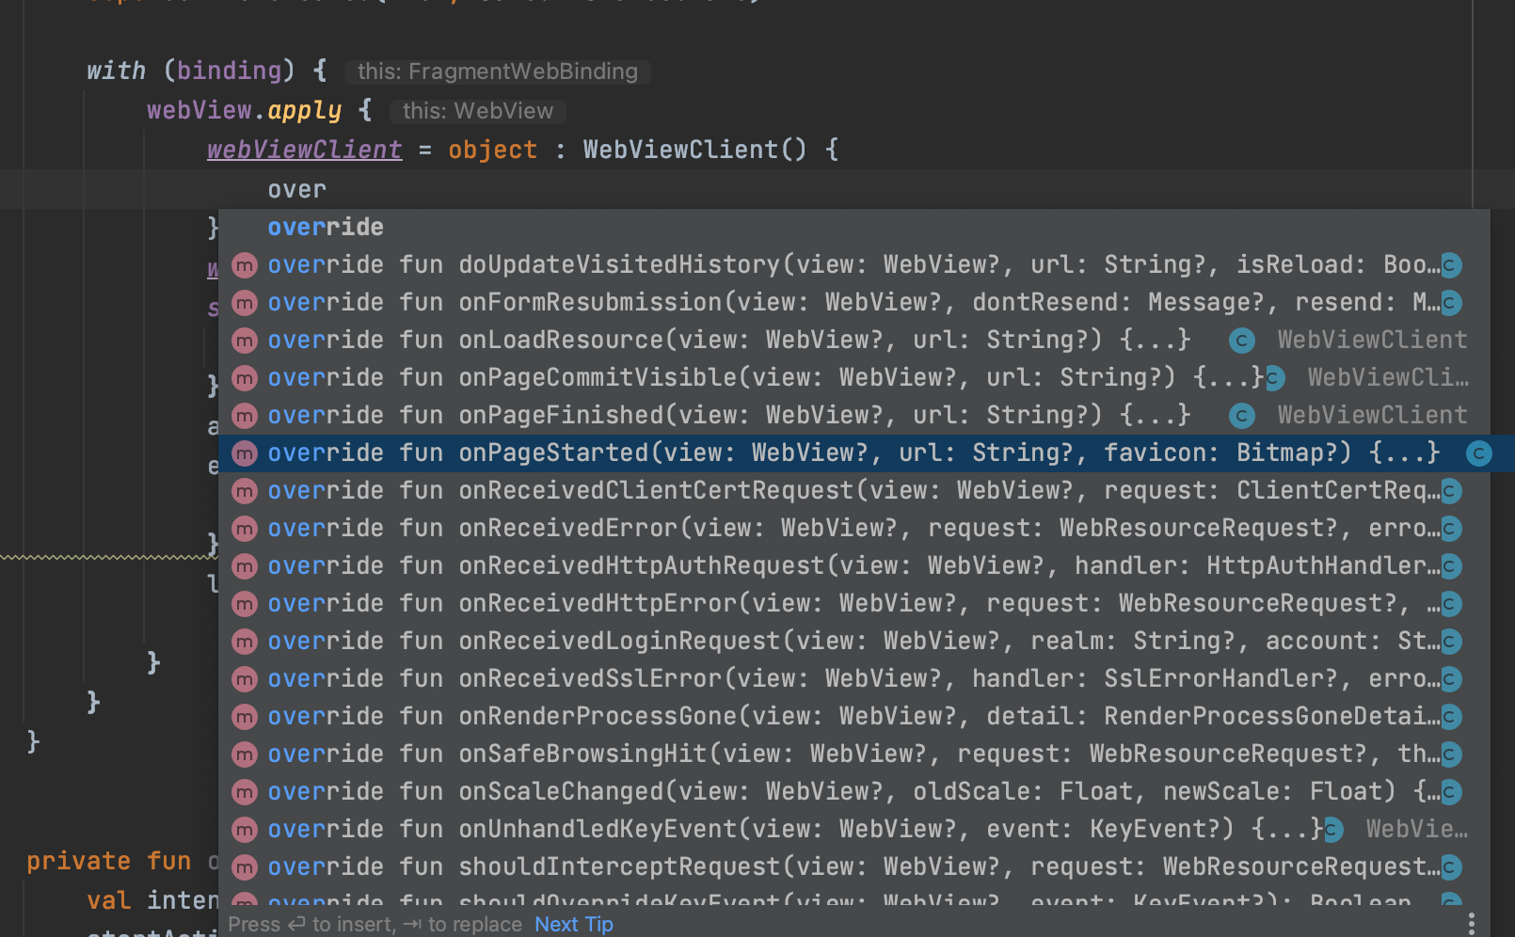
Task: Click the webViewClient property in code
Action: pos(305,150)
